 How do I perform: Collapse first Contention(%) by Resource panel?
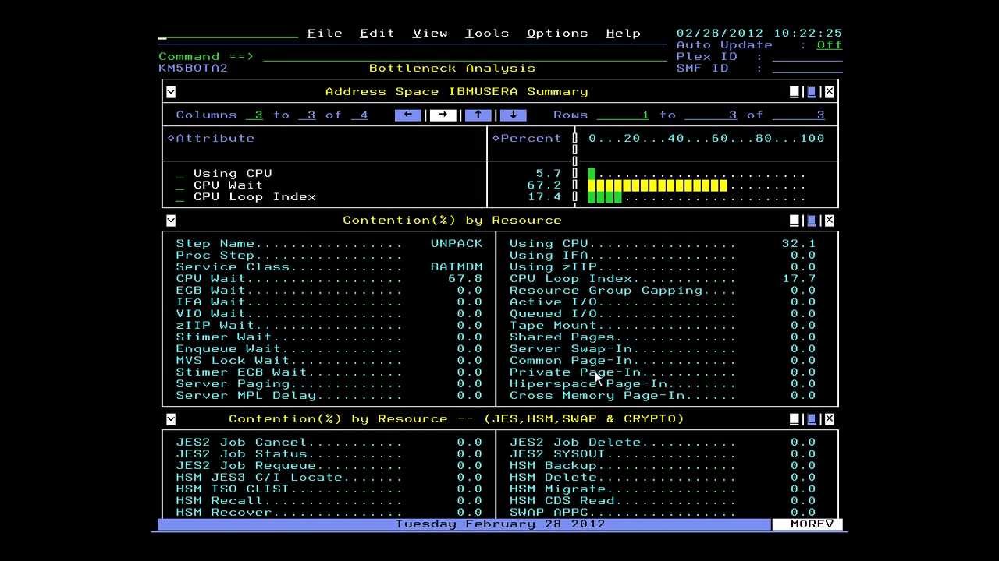[171, 221]
